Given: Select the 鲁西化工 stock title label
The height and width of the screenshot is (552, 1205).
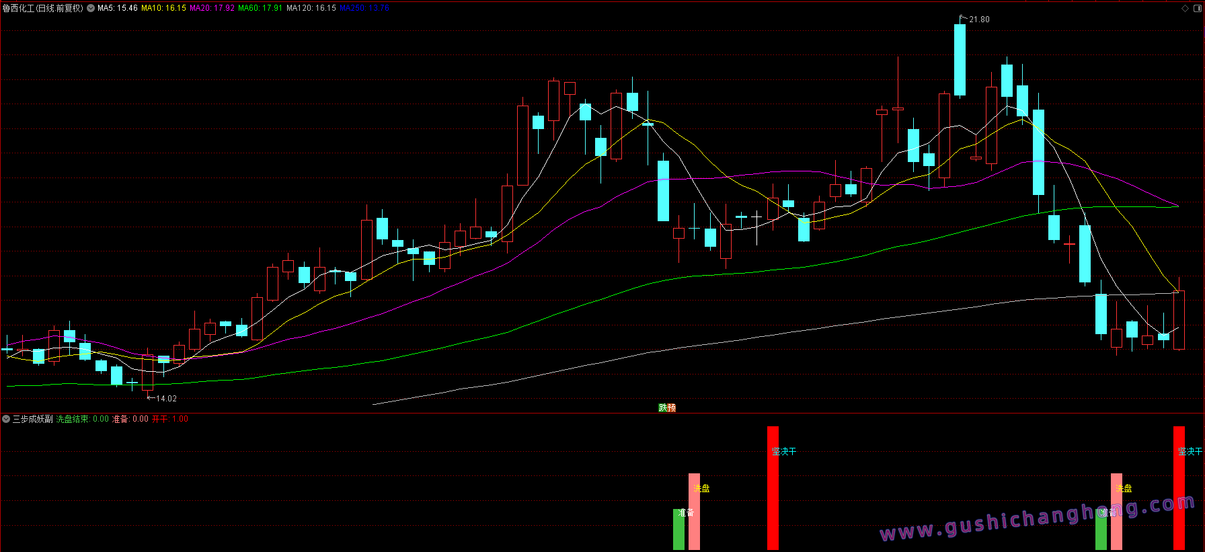Looking at the screenshot, I should pos(43,8).
